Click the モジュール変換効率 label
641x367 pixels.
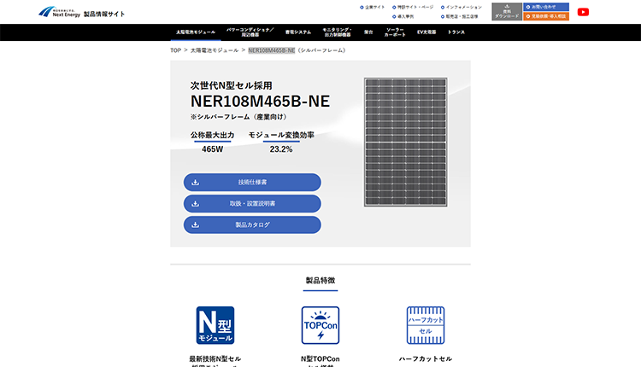[281, 135]
